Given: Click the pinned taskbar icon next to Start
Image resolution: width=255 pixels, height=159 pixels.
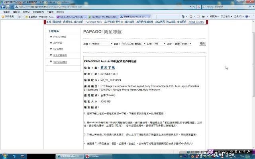Looking at the screenshot, I should click(14, 156).
